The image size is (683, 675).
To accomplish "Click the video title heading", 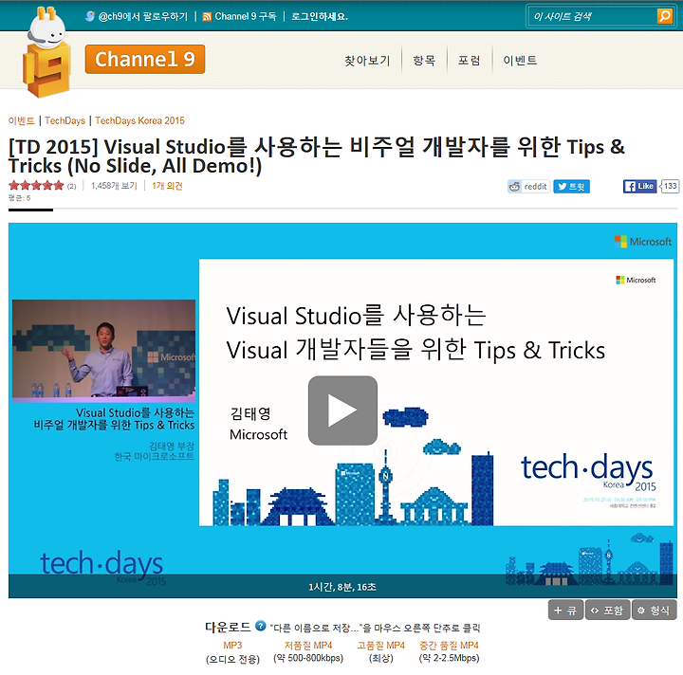I will tap(316, 155).
